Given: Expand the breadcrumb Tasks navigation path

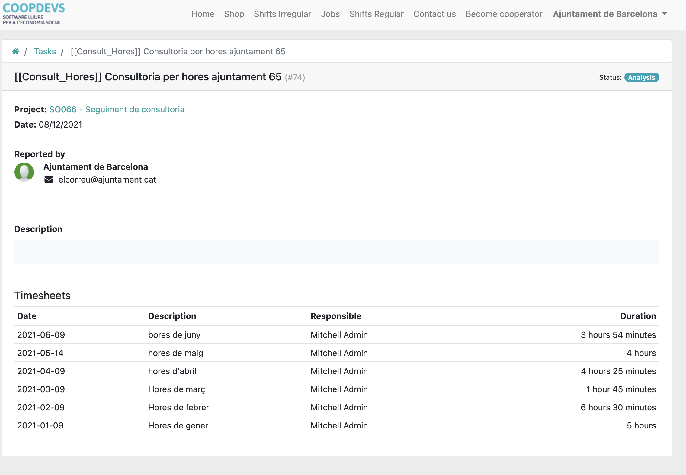Looking at the screenshot, I should pos(44,51).
